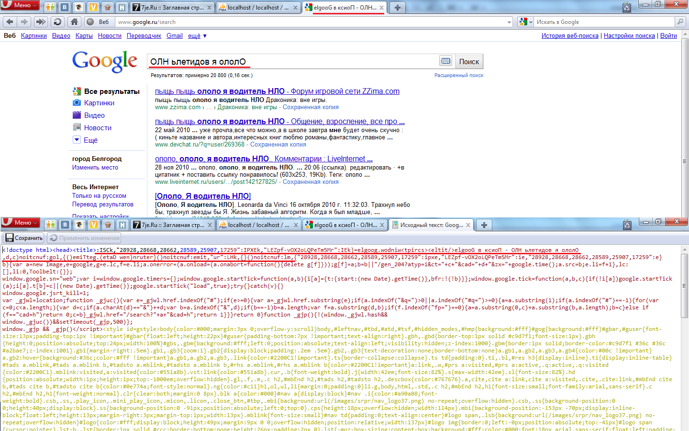Open the Переводчик item in Google's top bar
Screen dimensions: 689x431
144,35
